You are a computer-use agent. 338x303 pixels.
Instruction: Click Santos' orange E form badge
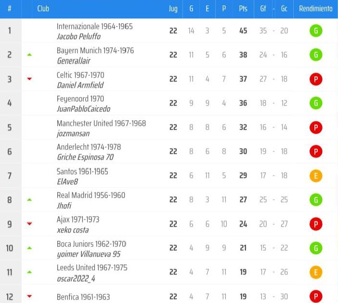(x=316, y=176)
